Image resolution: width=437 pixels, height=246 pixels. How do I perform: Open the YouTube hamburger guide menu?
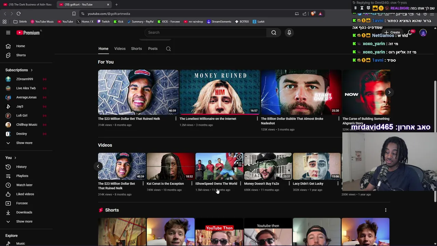click(8, 32)
